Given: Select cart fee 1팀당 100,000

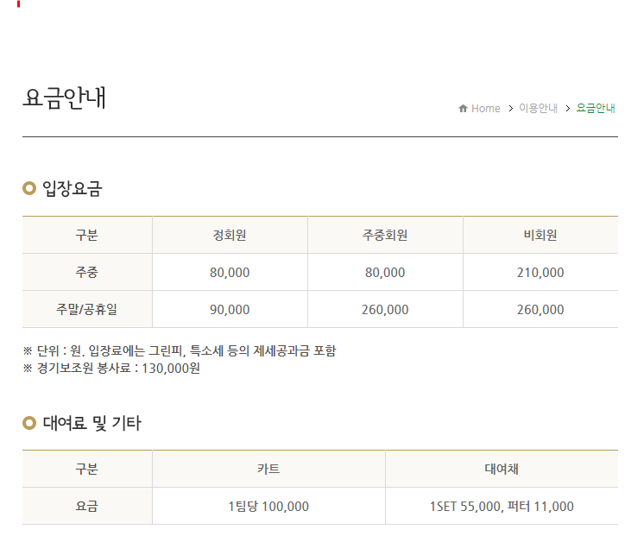Looking at the screenshot, I should [x=268, y=506].
